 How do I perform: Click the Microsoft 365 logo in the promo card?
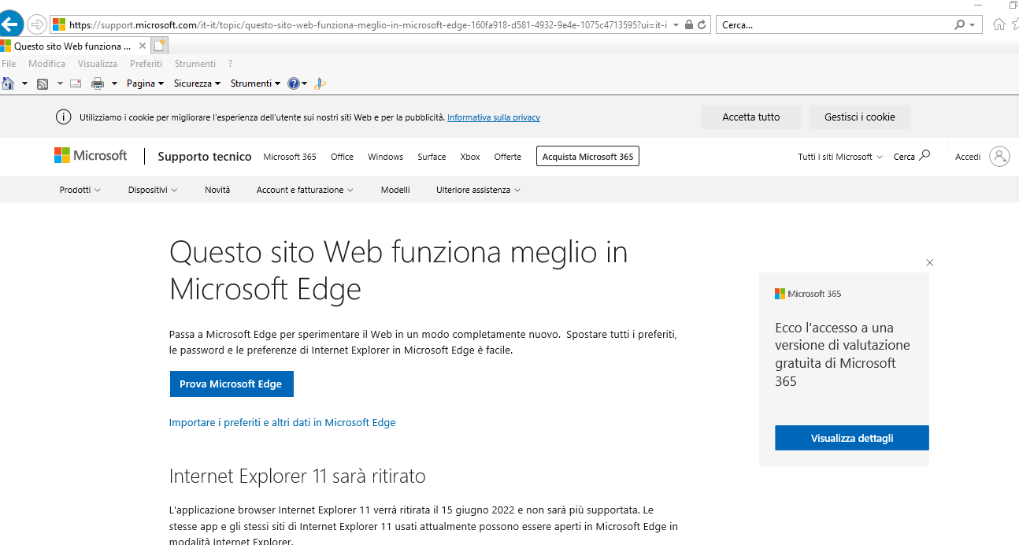click(x=808, y=294)
